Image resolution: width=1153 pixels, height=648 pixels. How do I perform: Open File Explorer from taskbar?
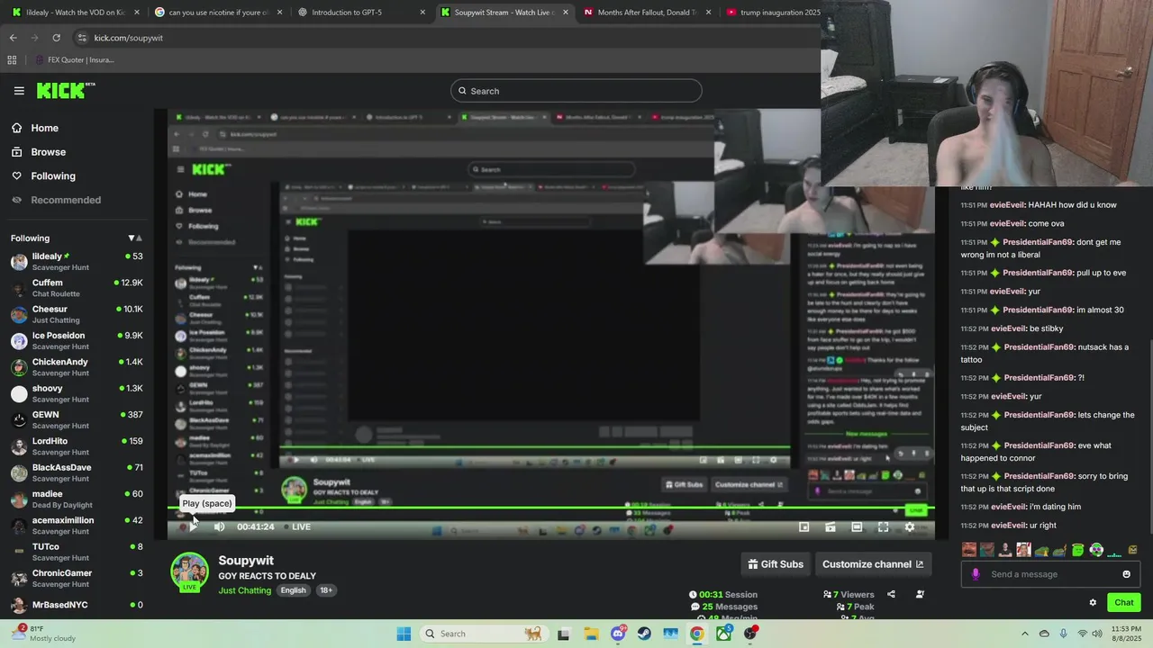(591, 634)
